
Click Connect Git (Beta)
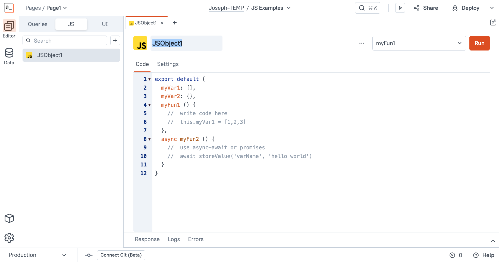121,255
